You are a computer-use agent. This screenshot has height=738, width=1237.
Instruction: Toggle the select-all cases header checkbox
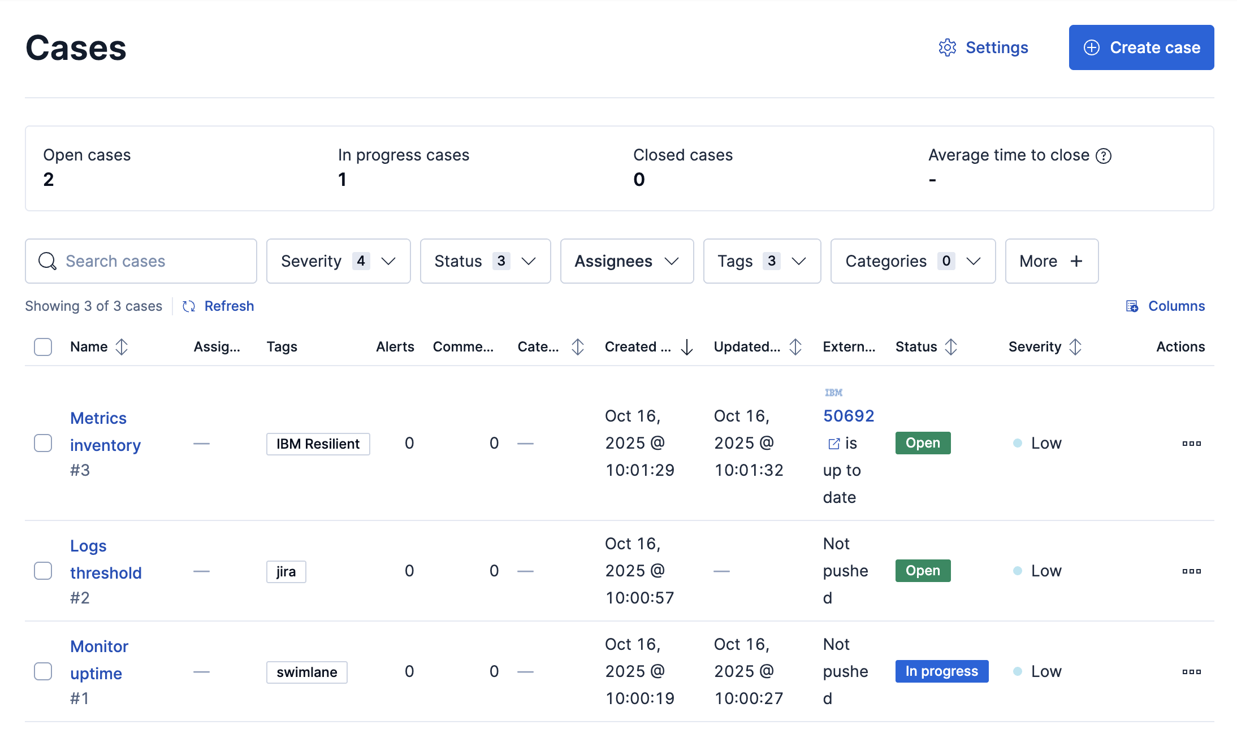[42, 346]
